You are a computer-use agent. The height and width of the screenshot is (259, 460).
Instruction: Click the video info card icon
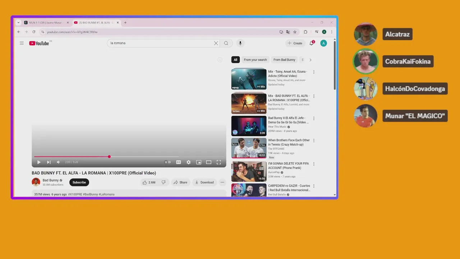[220, 60]
